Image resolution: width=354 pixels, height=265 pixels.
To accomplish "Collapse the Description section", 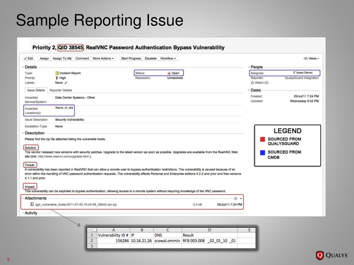I will (x=23, y=133).
